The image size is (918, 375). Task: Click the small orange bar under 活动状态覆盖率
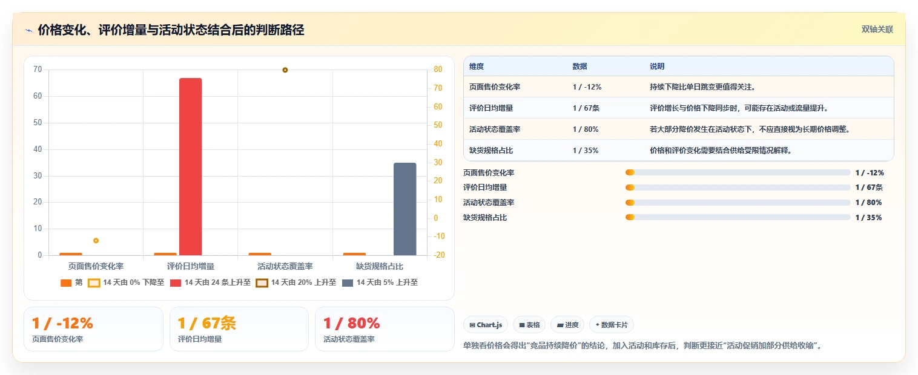tap(260, 254)
